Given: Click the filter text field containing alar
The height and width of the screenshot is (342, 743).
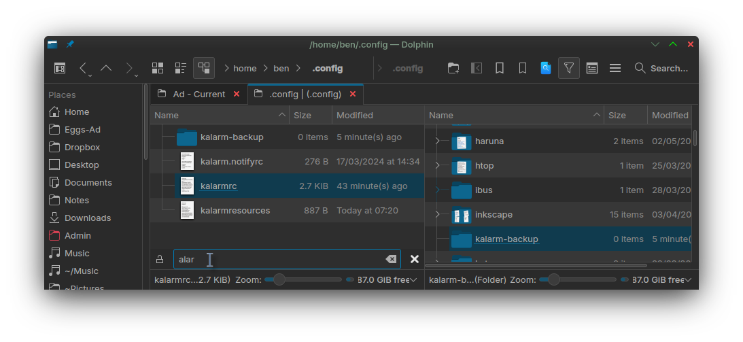Looking at the screenshot, I should pos(287,259).
